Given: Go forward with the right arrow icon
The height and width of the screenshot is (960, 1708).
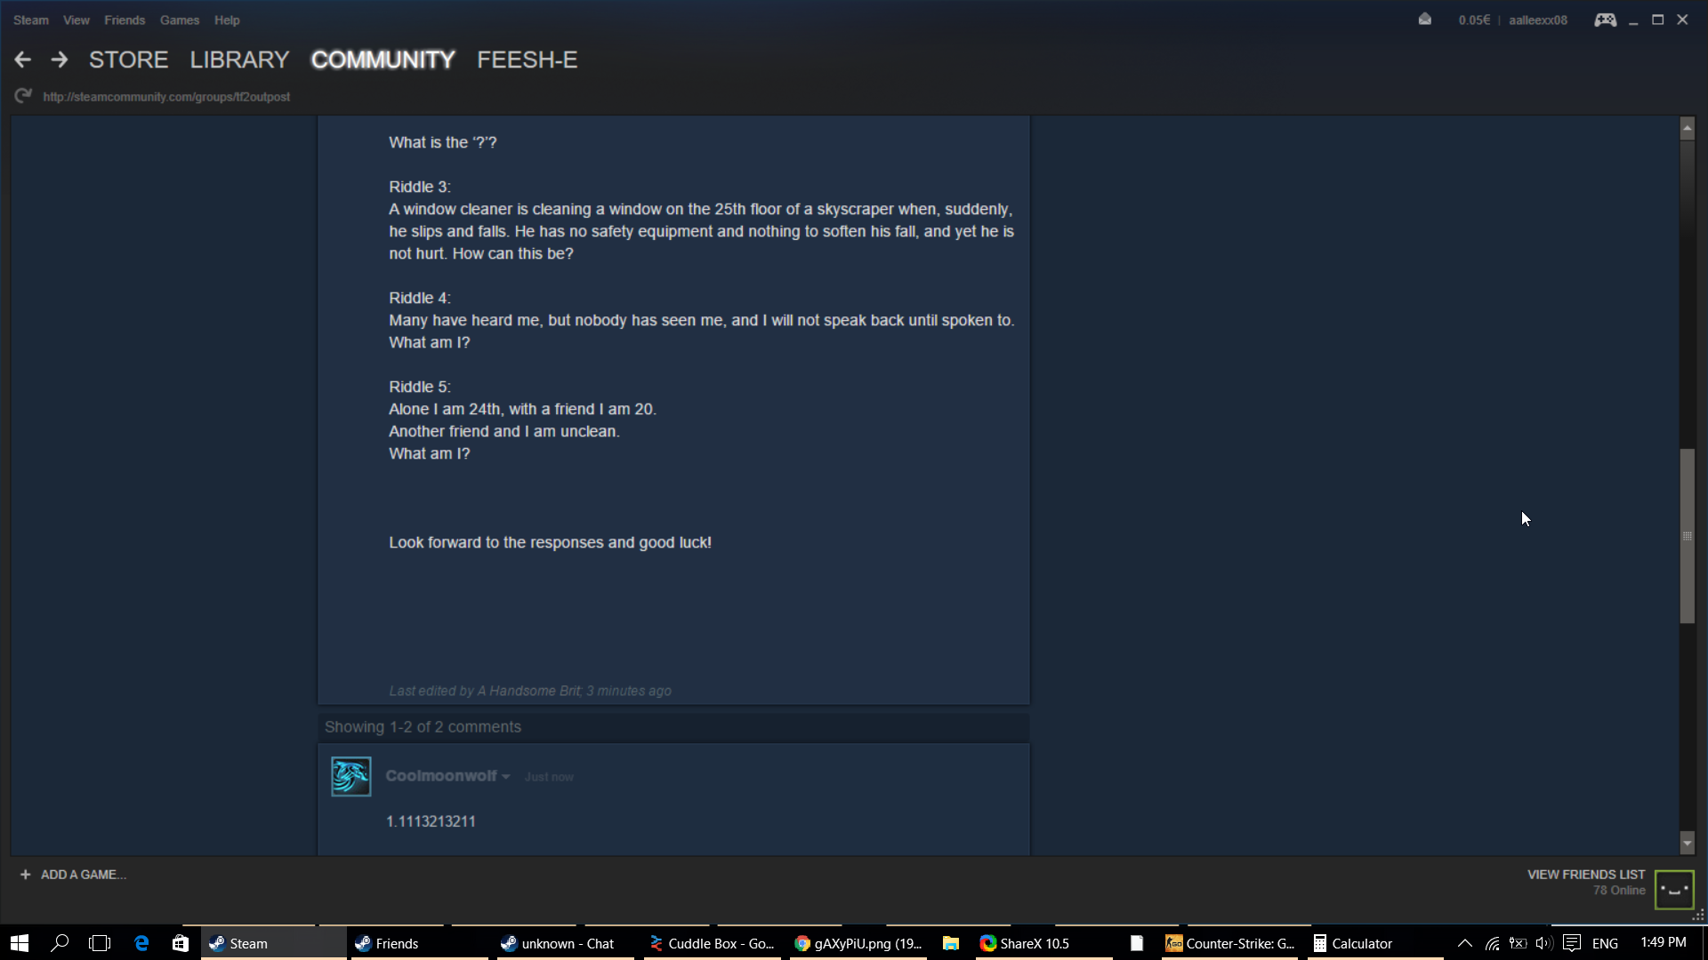Looking at the screenshot, I should coord(60,60).
